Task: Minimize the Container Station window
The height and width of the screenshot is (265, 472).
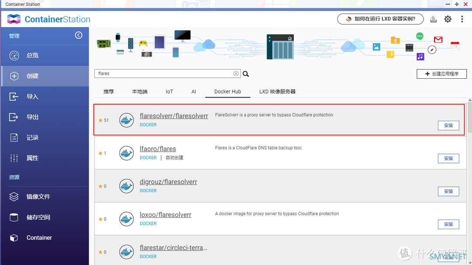Action: point(448,4)
